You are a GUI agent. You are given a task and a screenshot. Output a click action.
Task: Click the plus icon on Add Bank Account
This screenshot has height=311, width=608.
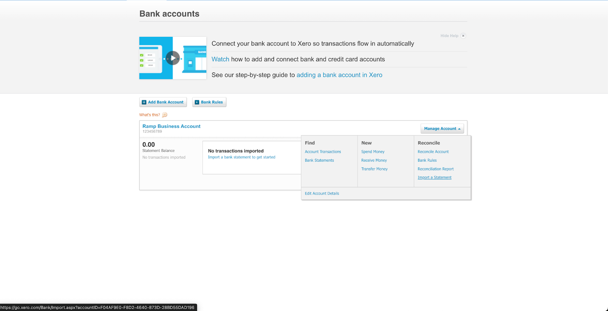pos(144,102)
